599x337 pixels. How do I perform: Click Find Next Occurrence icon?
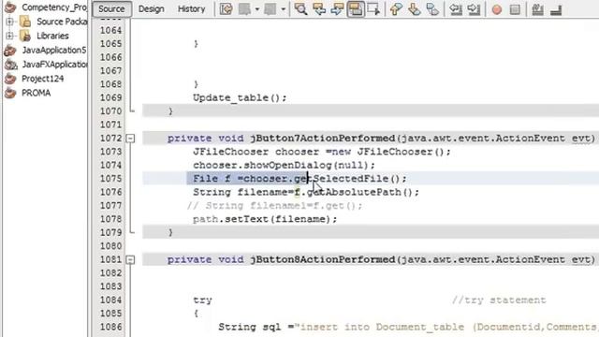(337, 9)
